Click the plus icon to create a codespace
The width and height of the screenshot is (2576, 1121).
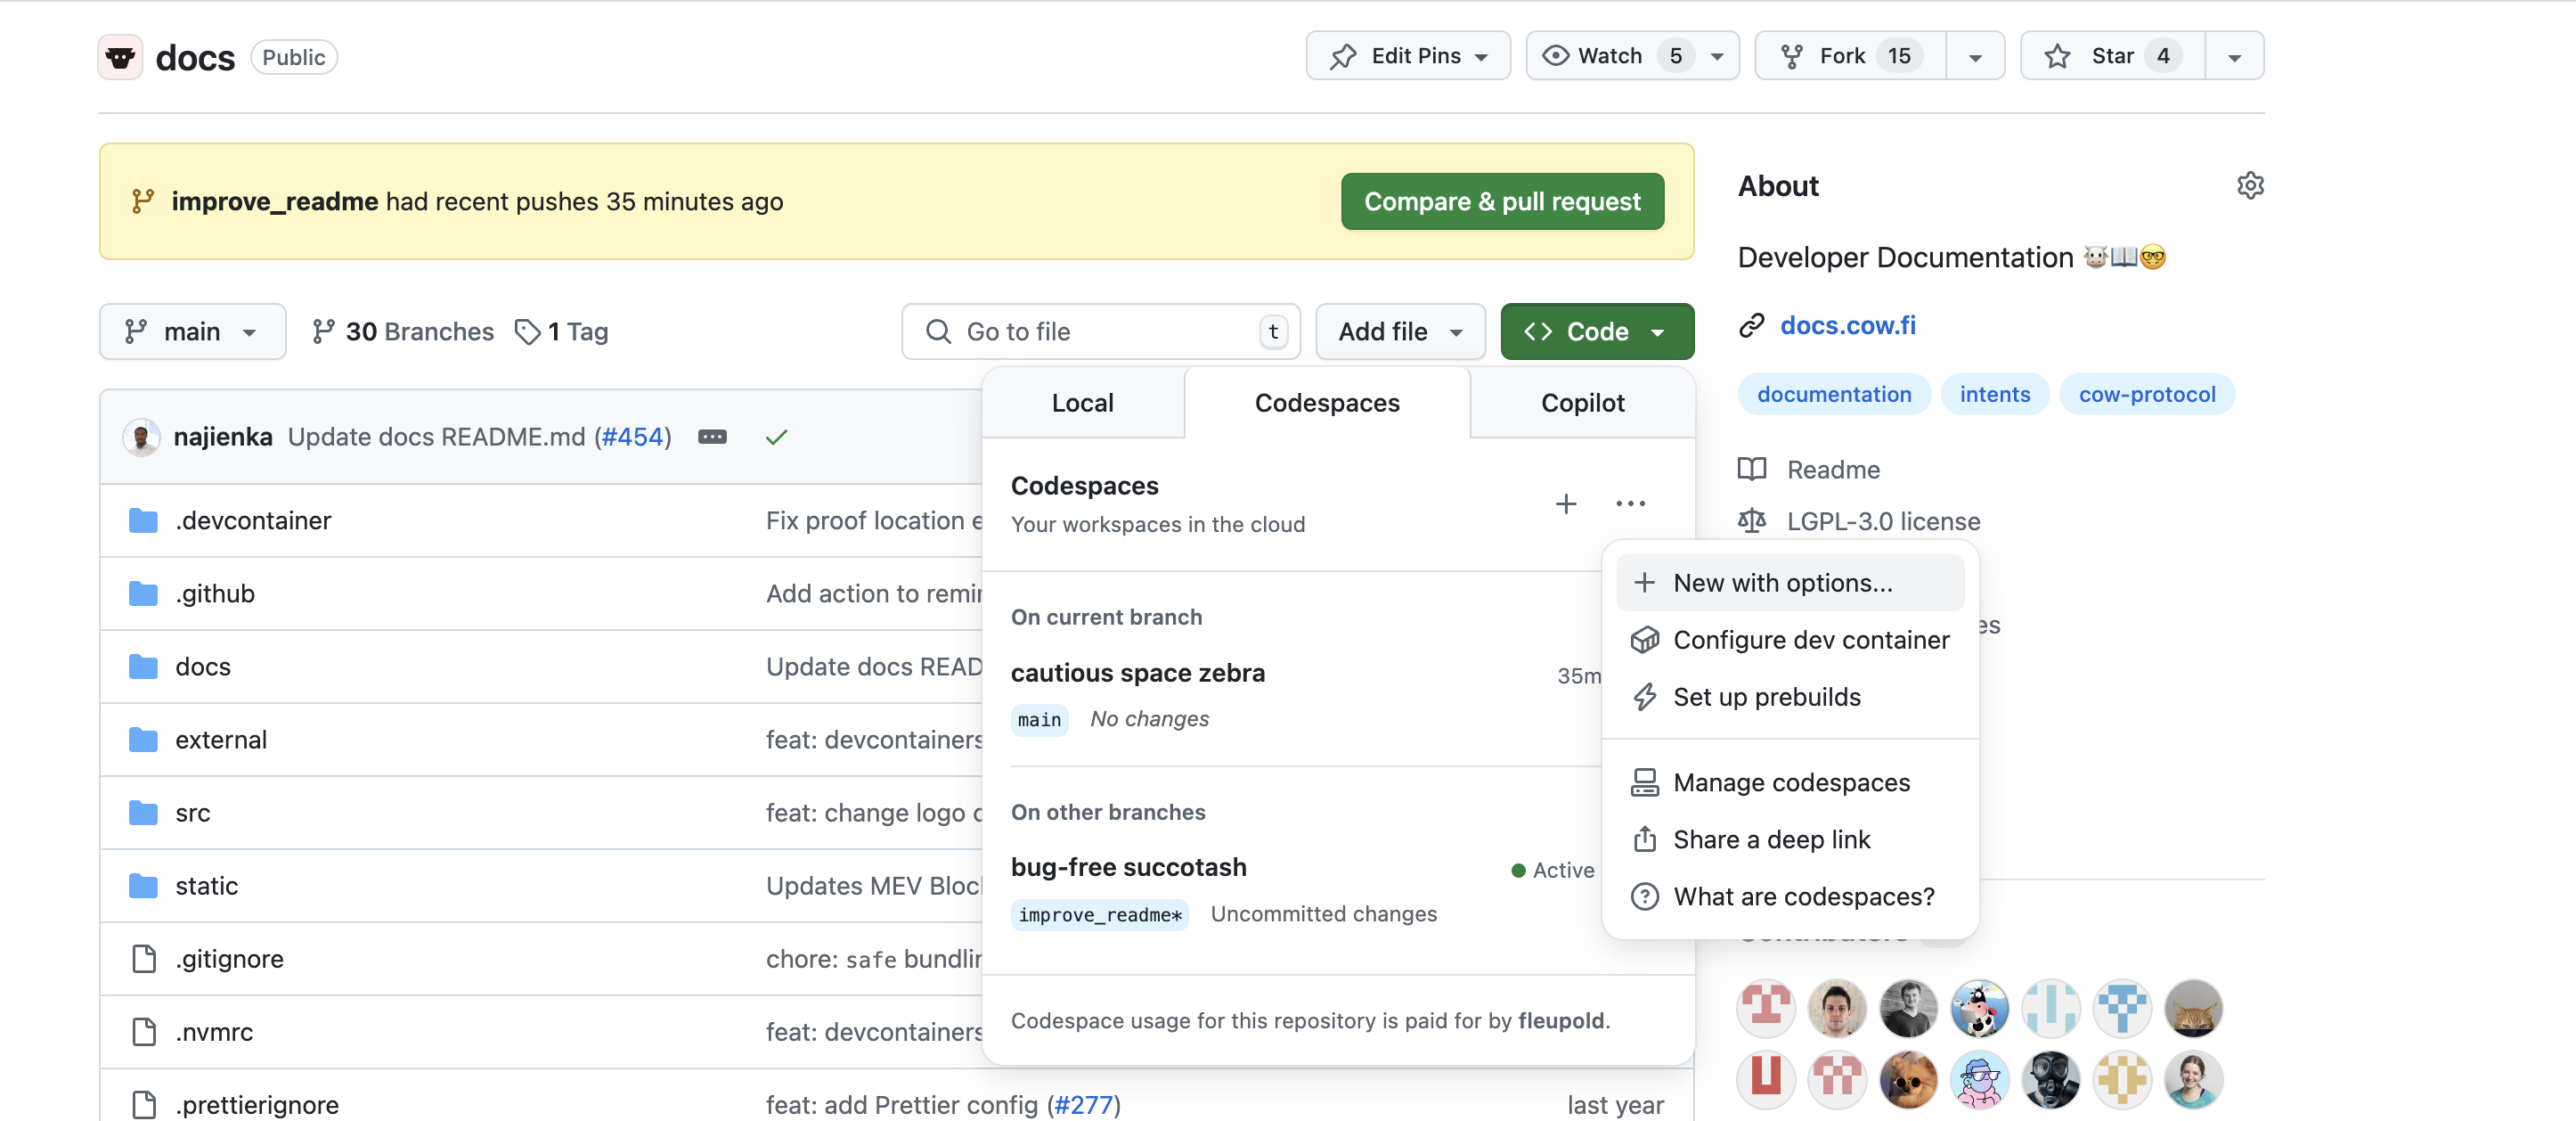point(1566,504)
